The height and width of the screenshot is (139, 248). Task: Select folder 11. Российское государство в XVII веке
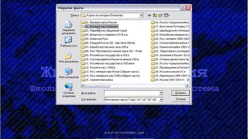point(108,63)
